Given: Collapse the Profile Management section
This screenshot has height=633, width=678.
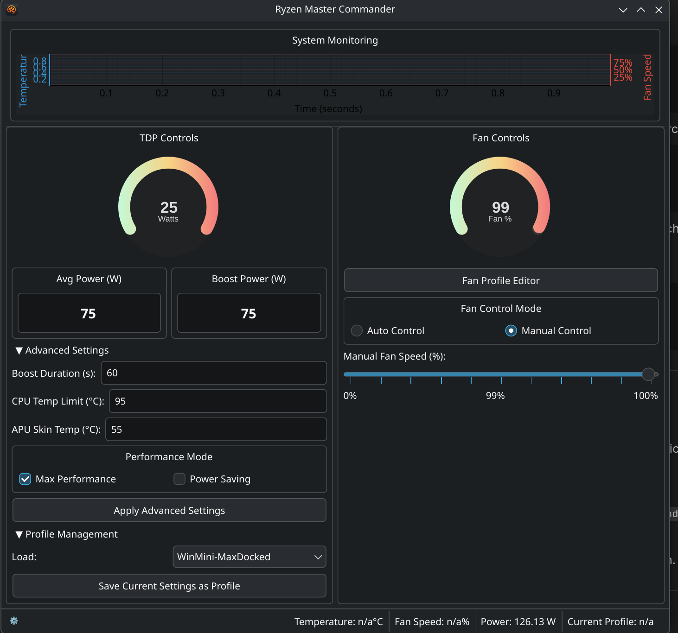Looking at the screenshot, I should pyautogui.click(x=67, y=534).
